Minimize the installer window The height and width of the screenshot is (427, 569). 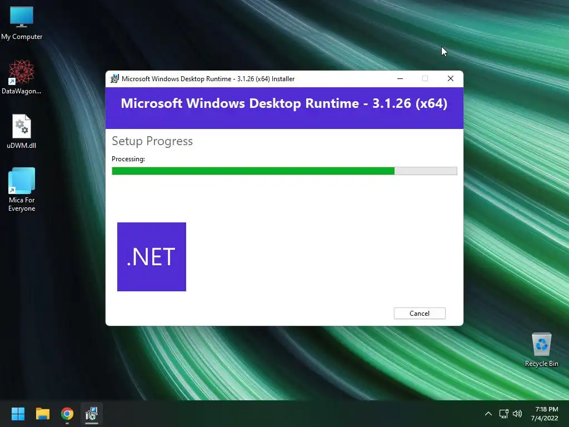[x=400, y=79]
